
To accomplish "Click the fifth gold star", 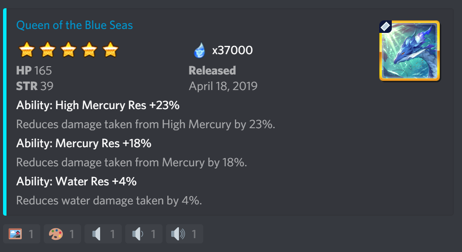I will [x=111, y=49].
